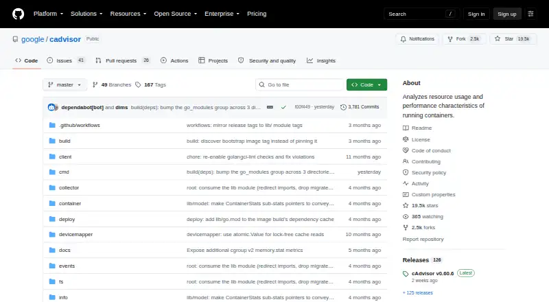Expand the Enterprise menu
Screen dimensions: 549x302
click(x=222, y=14)
